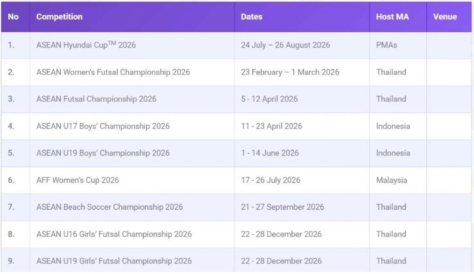Click ASEAN Women's Futsal Championship 2026 entry
The width and height of the screenshot is (474, 274).
click(x=113, y=72)
